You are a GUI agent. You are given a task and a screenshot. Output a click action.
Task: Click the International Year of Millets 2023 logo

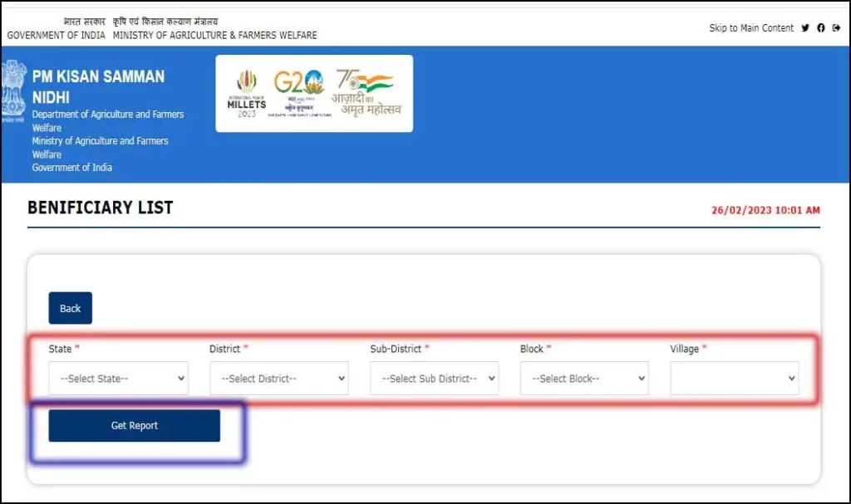pyautogui.click(x=246, y=93)
